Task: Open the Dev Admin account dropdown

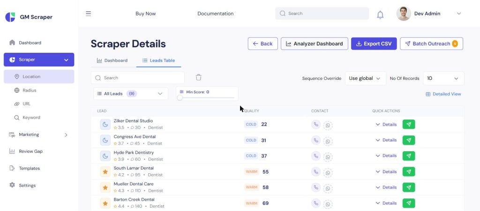Action: coord(458,14)
